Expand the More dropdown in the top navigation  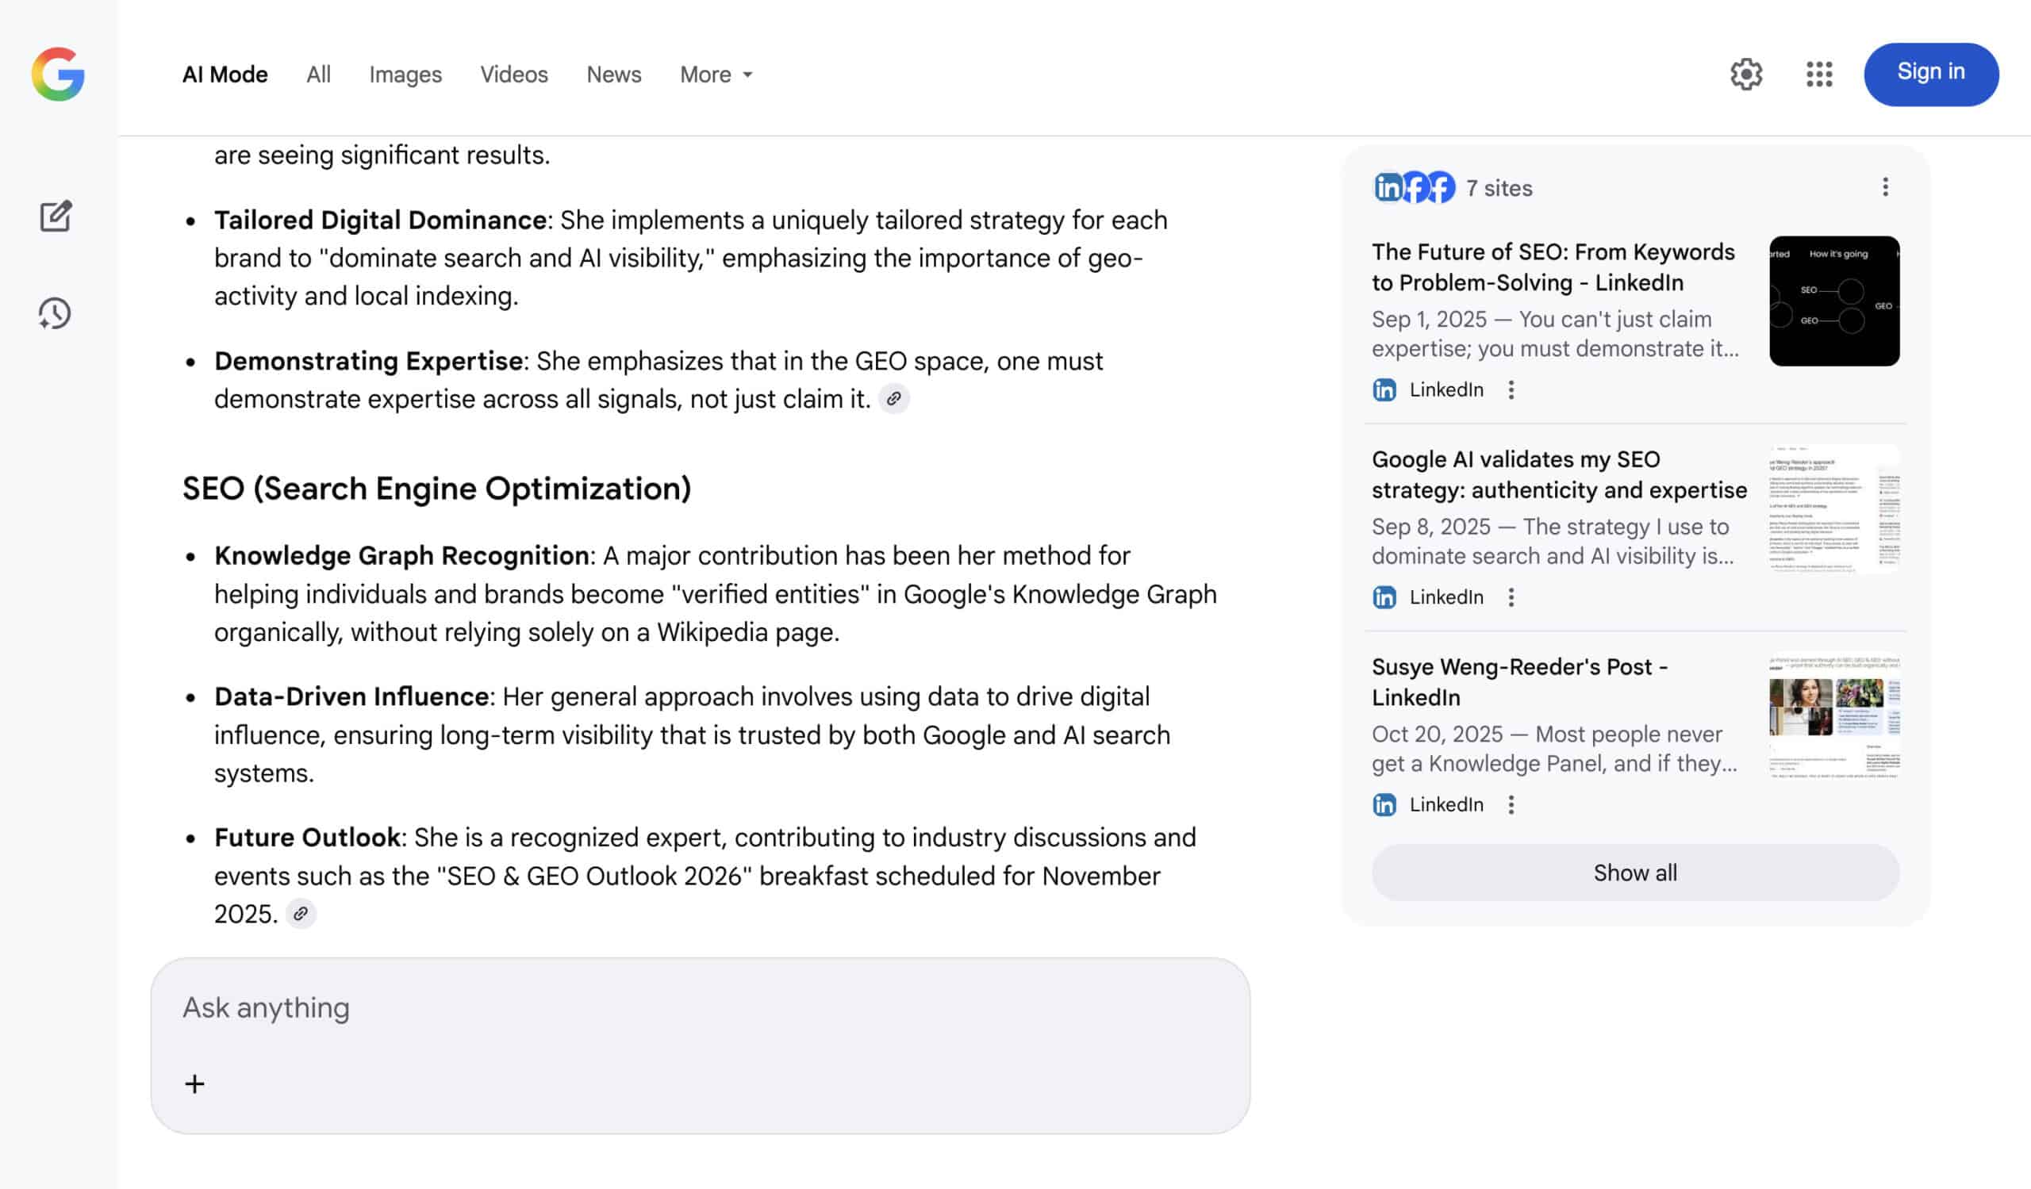[716, 74]
